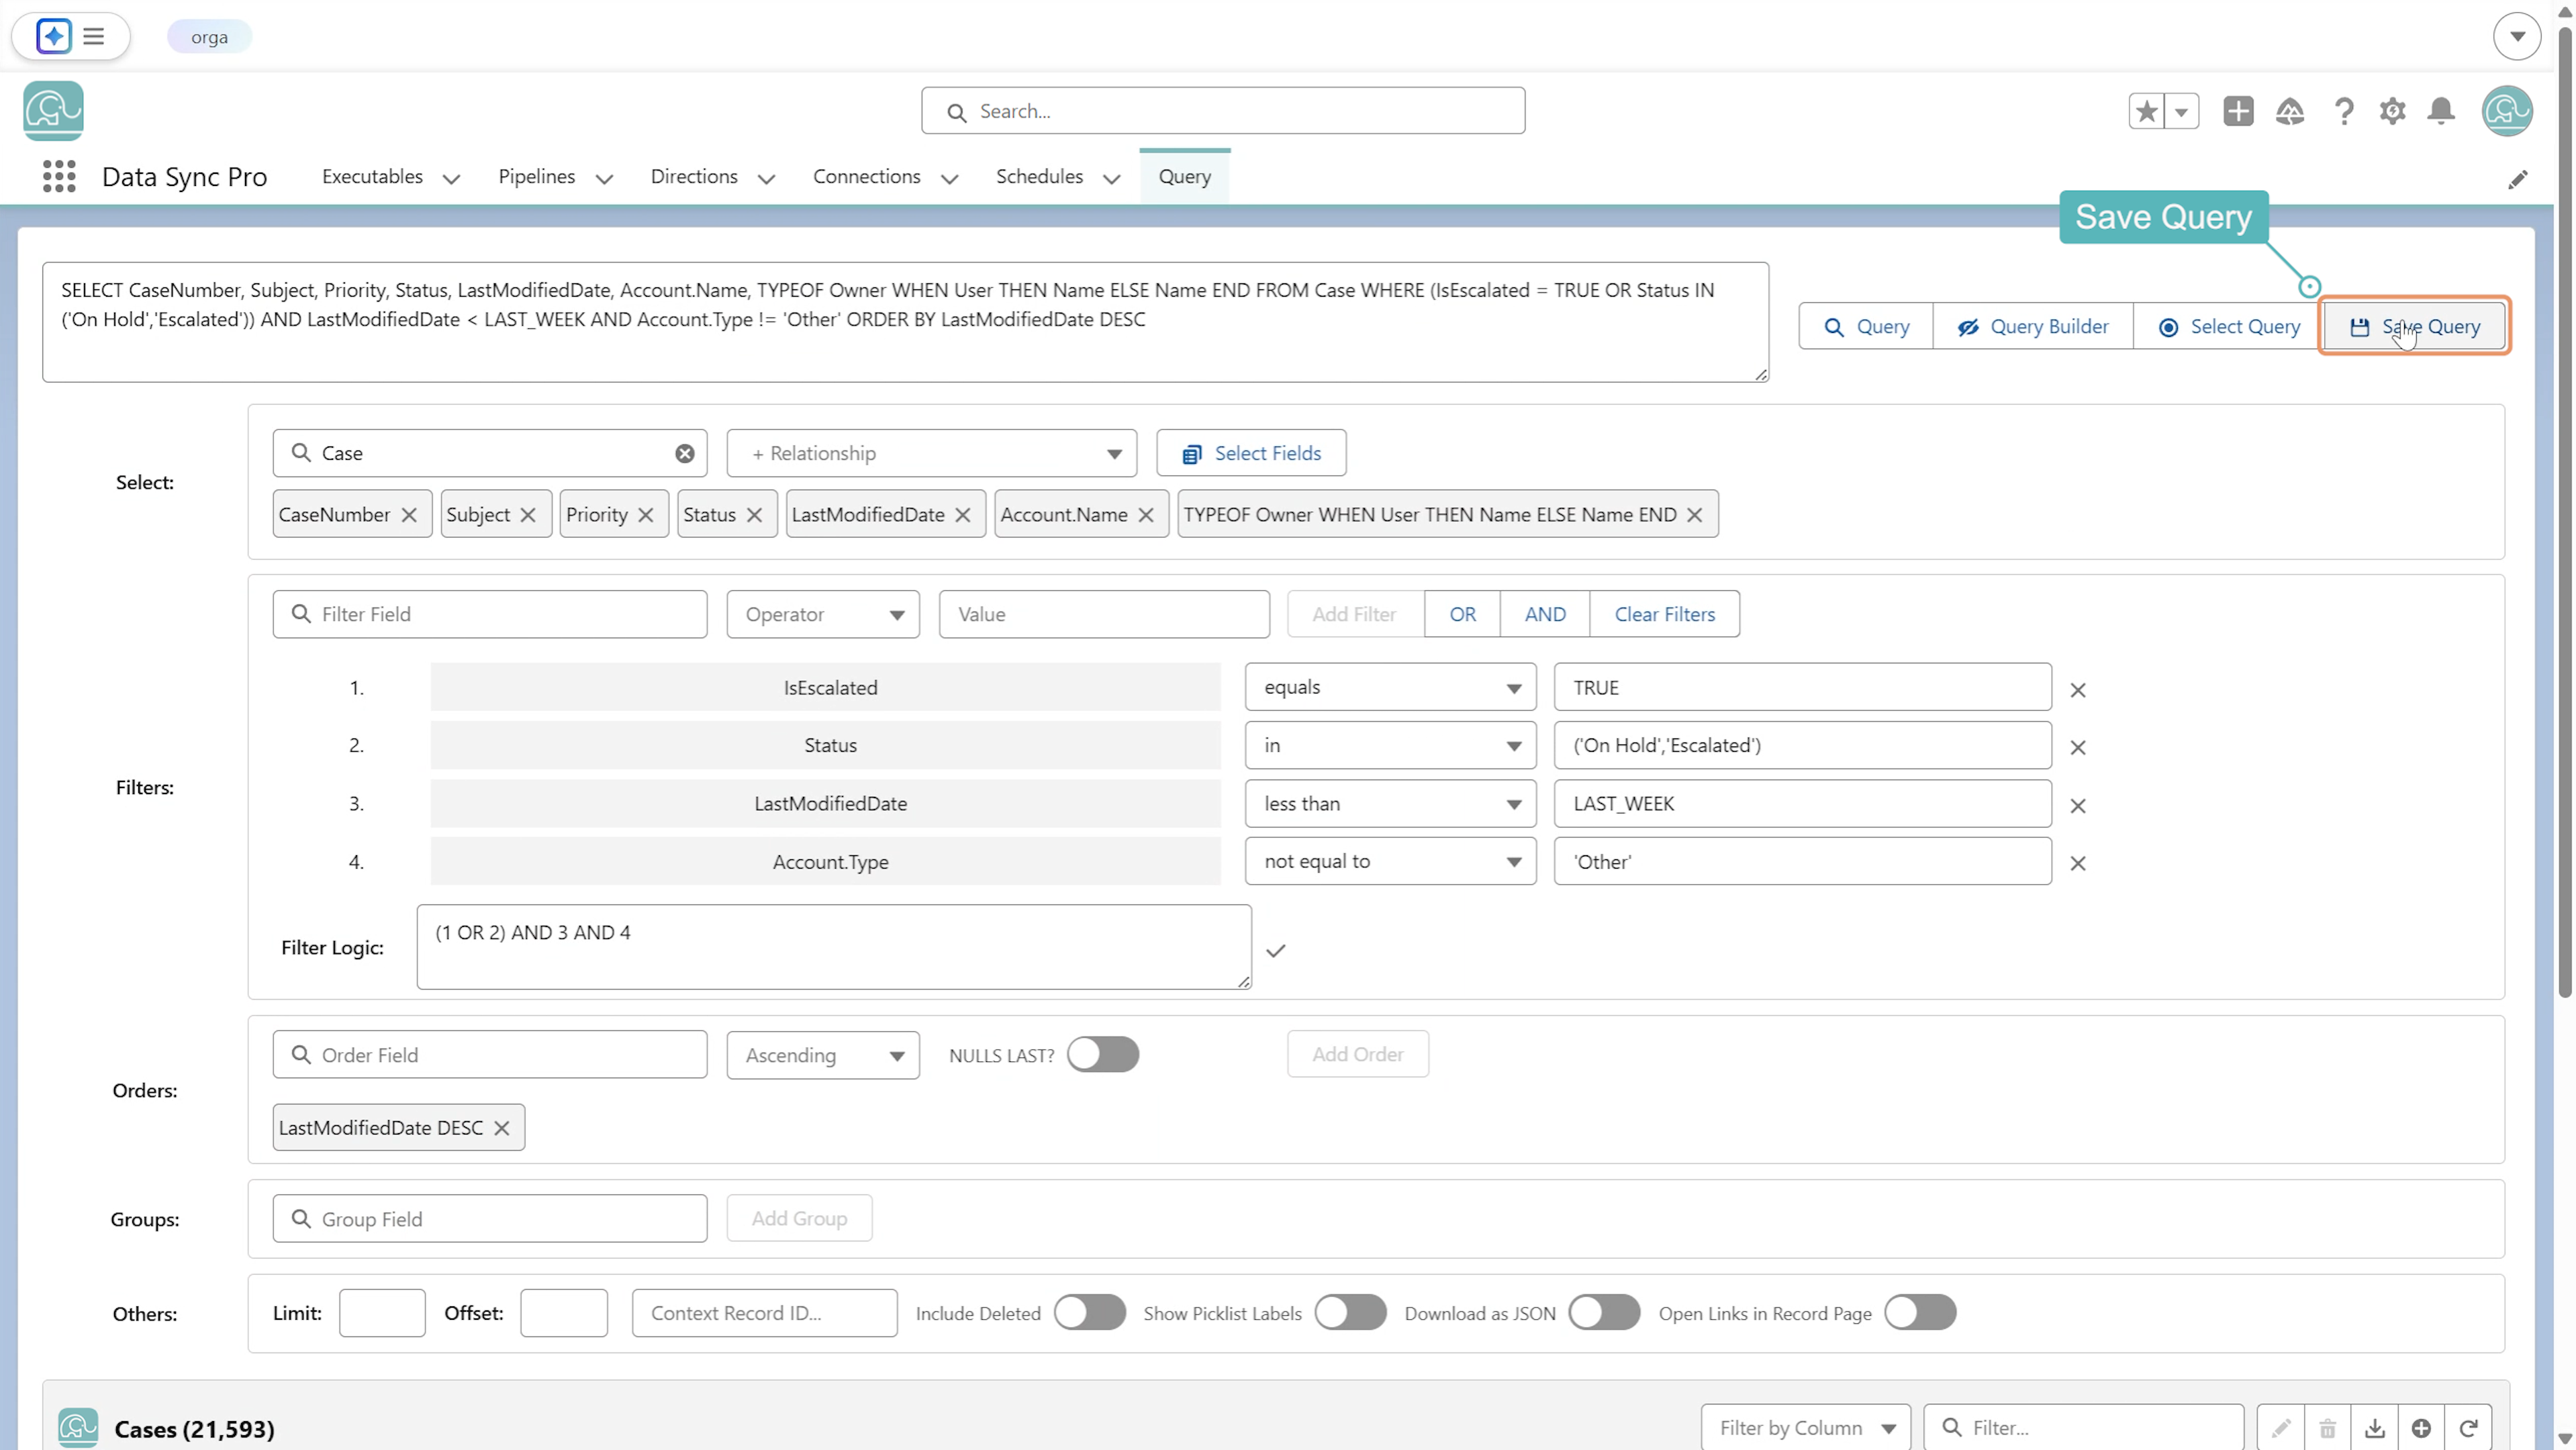
Task: Expand the Ascending order dropdown
Action: [822, 1055]
